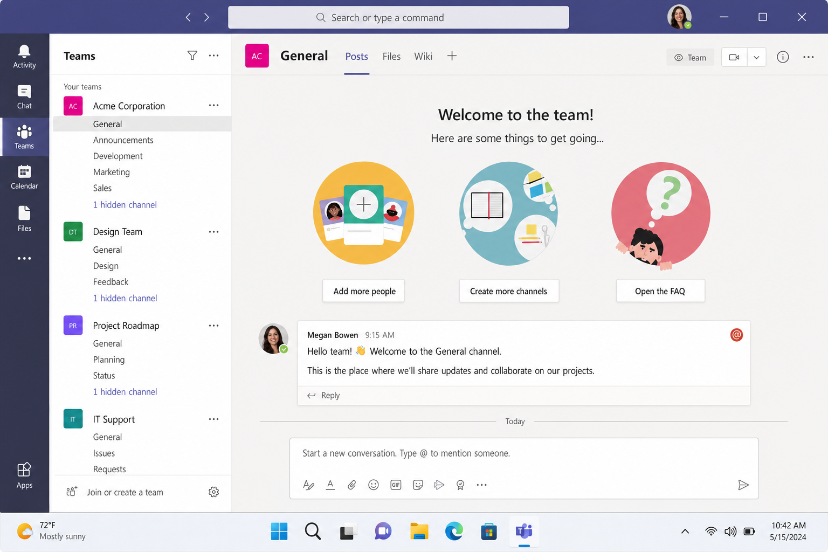Toggle the Team visibility eye button
828x552 pixels.
pyautogui.click(x=690, y=58)
